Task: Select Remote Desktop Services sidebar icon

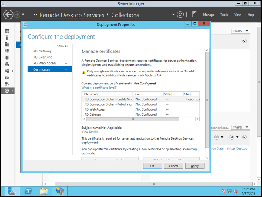Action: [7, 91]
